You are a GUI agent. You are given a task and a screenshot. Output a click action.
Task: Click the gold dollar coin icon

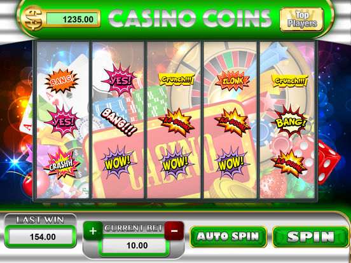click(33, 18)
